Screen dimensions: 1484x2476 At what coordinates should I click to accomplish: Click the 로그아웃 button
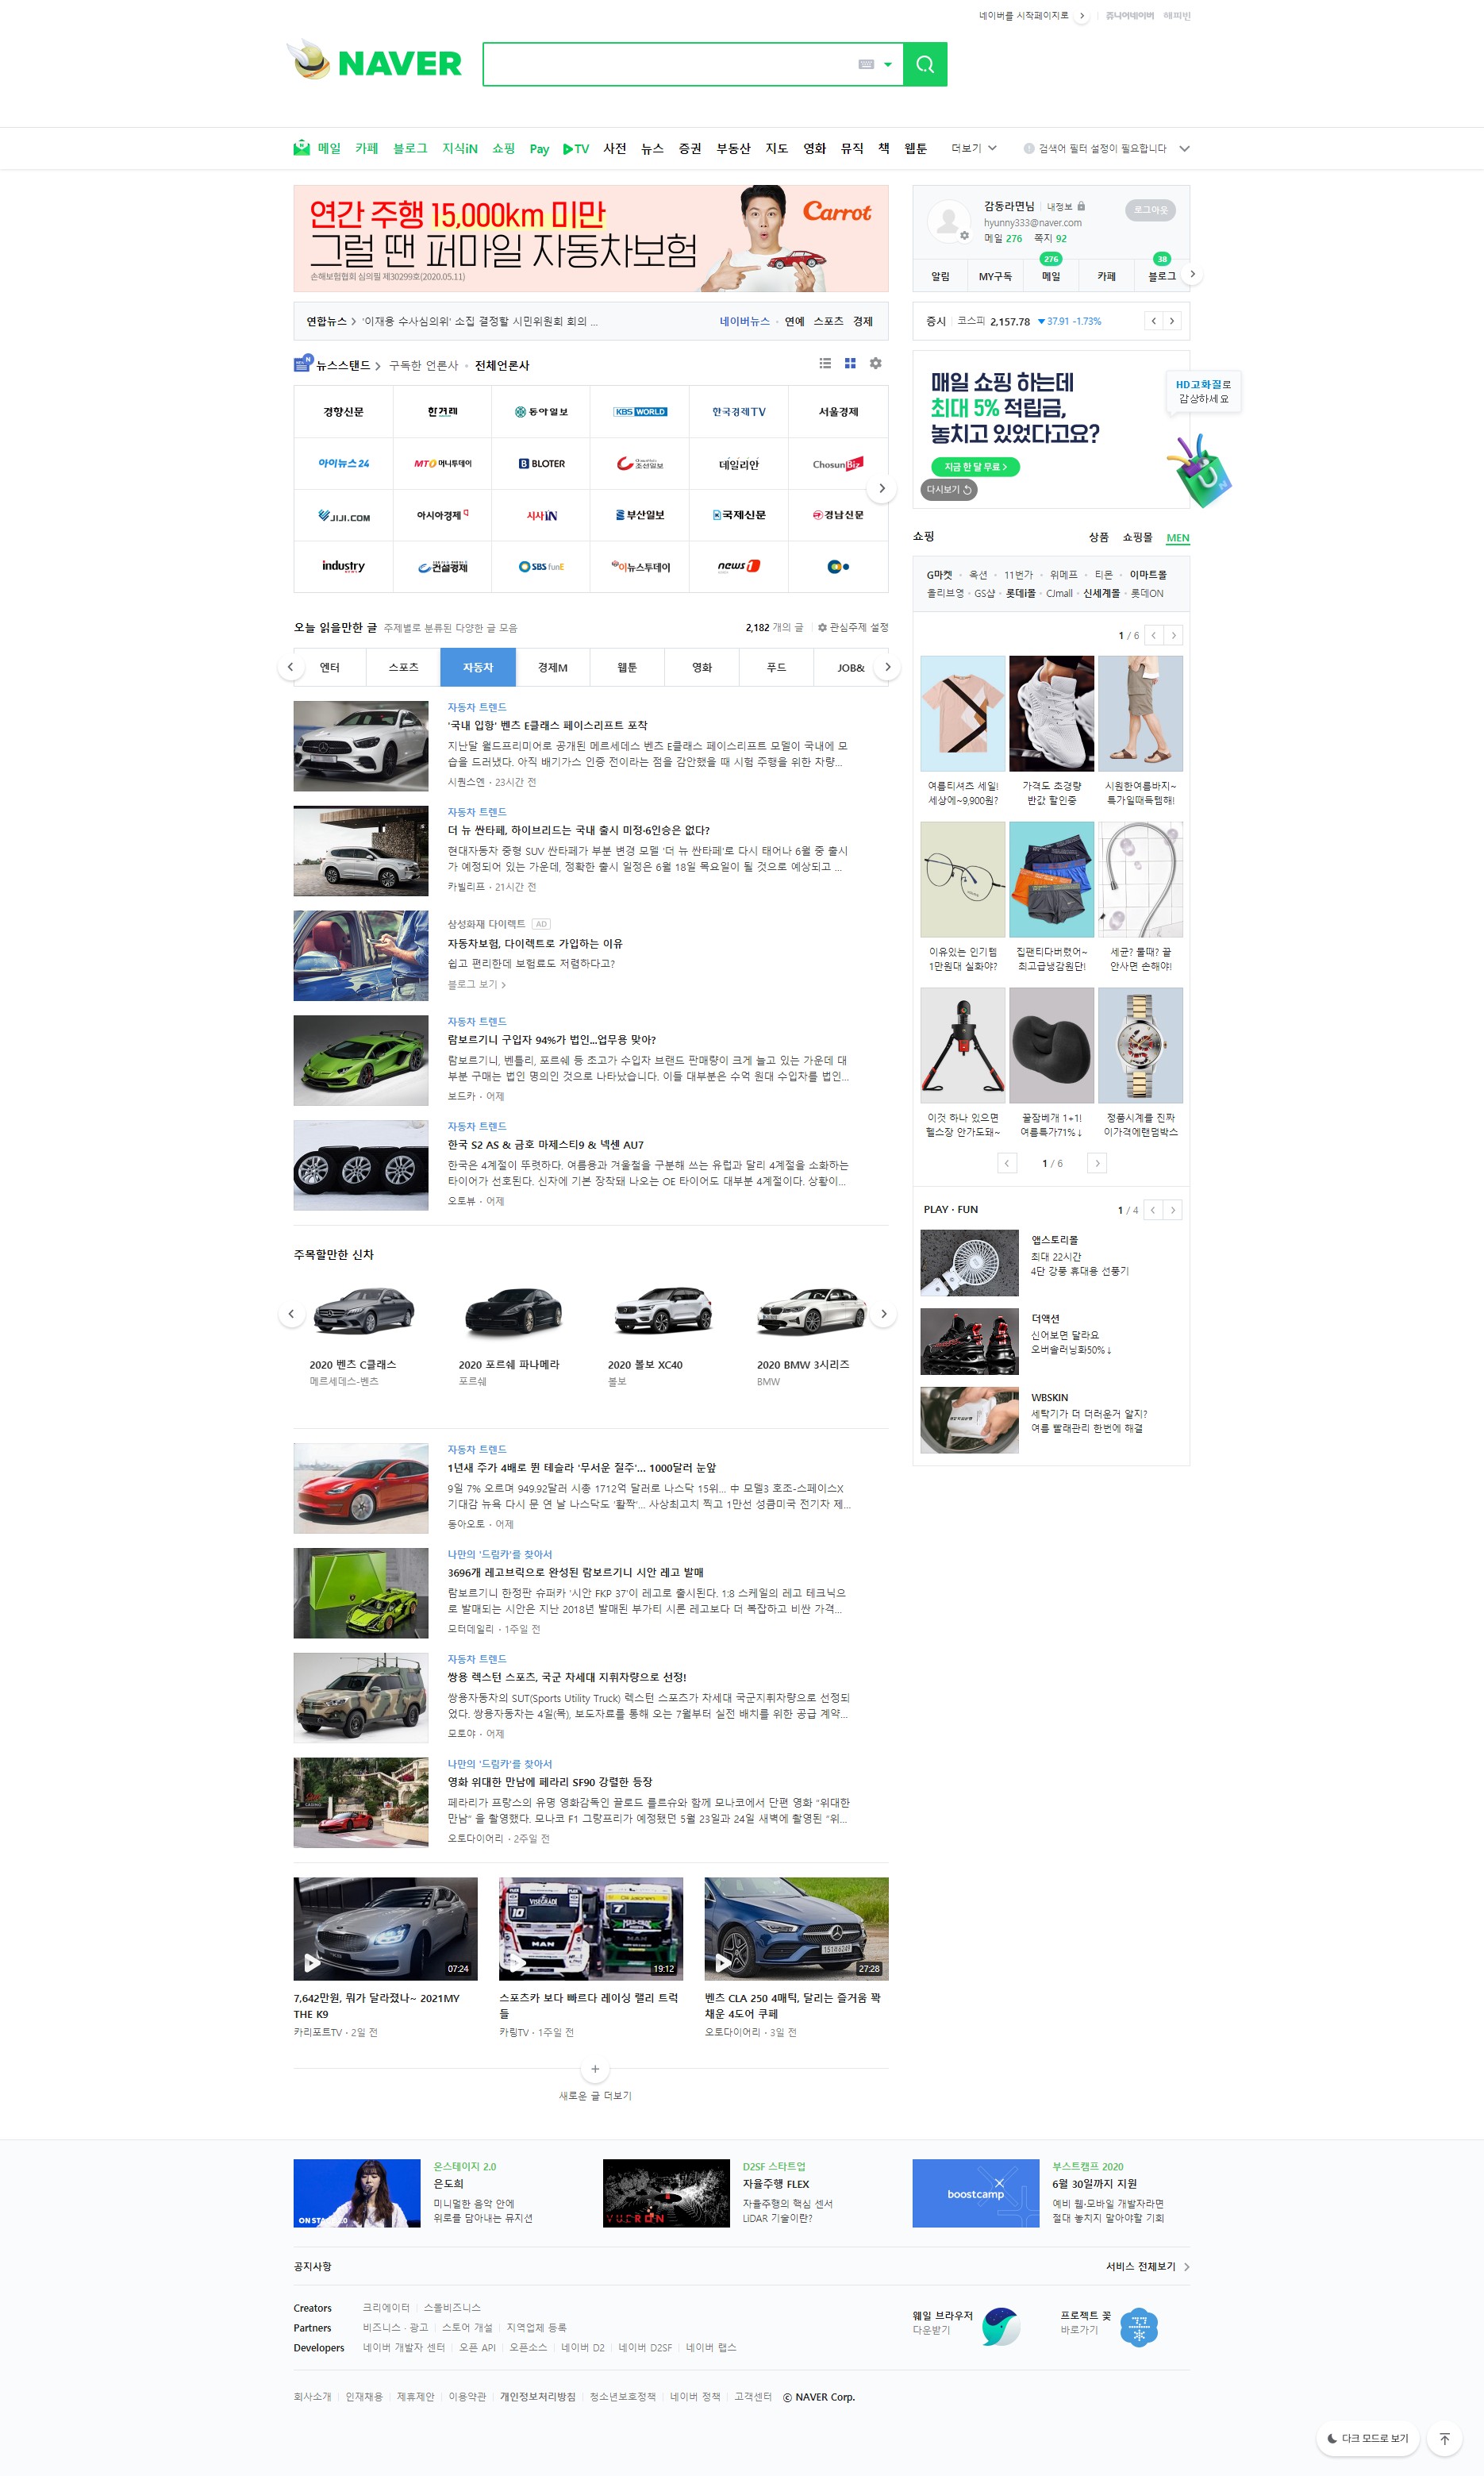[x=1150, y=210]
